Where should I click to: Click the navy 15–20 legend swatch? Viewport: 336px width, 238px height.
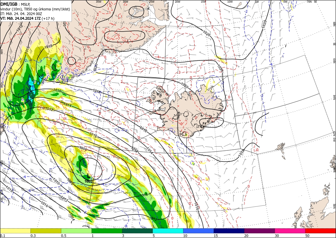(x=229, y=231)
